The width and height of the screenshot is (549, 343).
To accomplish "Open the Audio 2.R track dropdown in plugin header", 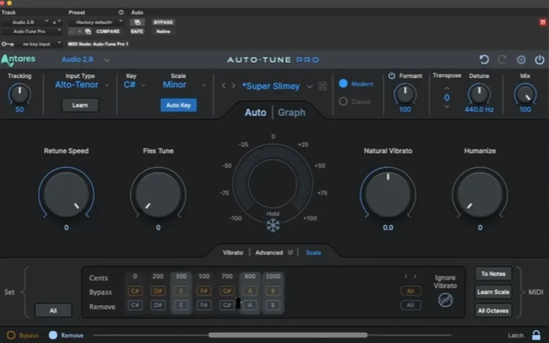I will click(86, 59).
